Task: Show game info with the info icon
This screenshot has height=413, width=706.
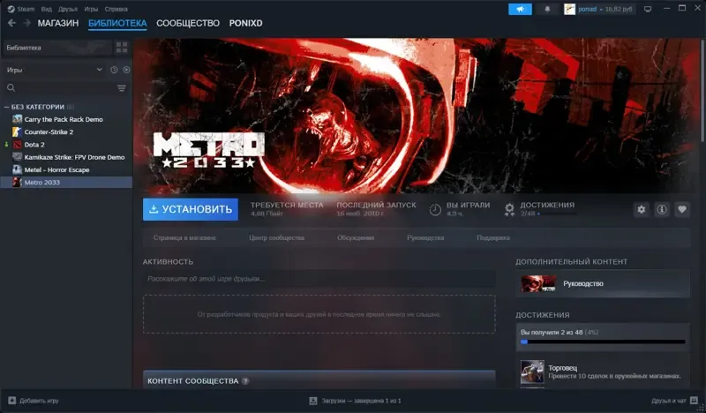Action: [661, 209]
